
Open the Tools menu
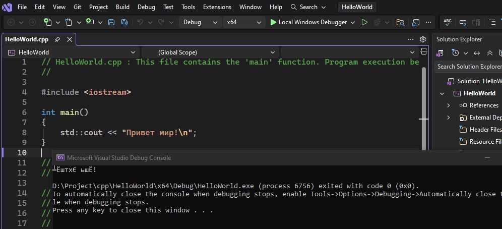tap(189, 7)
